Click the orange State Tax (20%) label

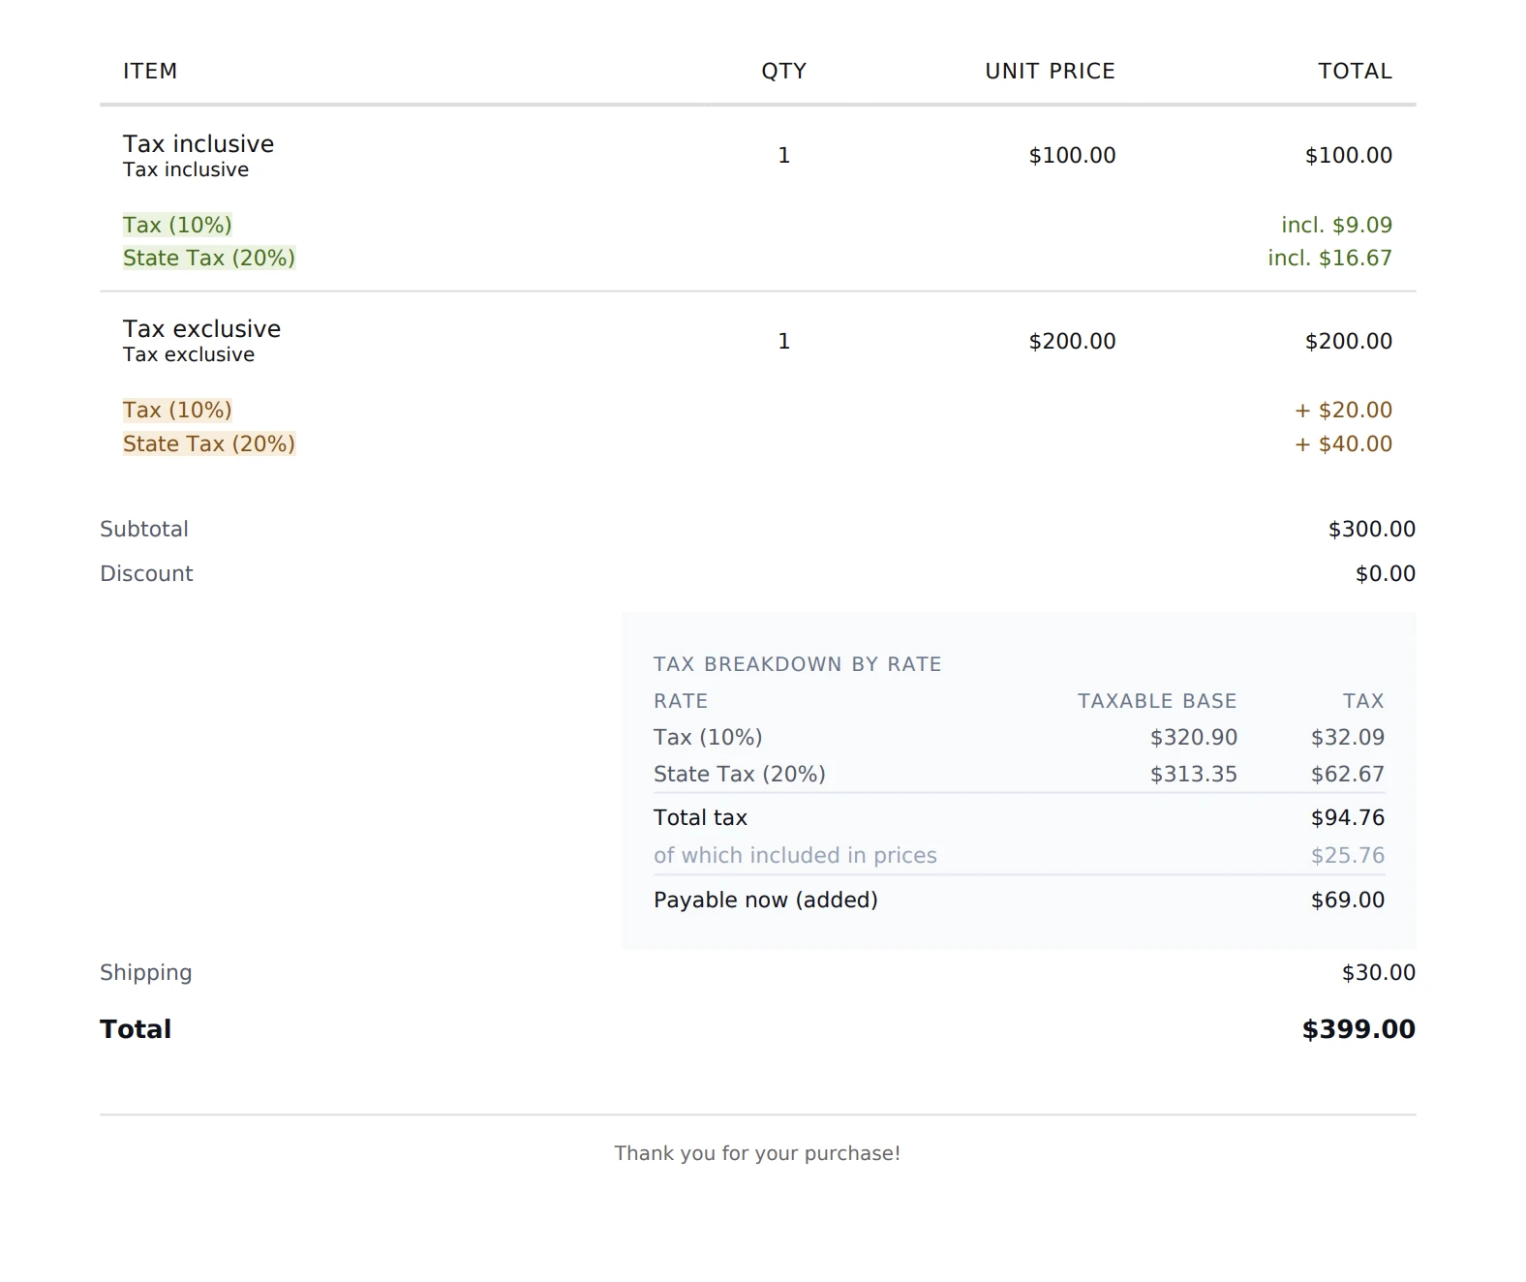tap(209, 443)
